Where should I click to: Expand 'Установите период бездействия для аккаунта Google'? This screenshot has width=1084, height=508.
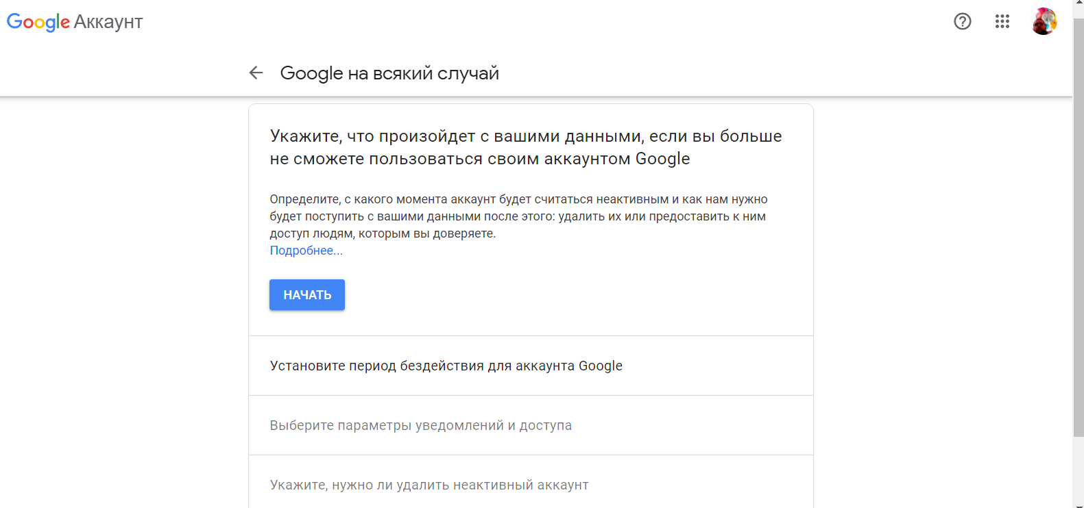(531, 366)
